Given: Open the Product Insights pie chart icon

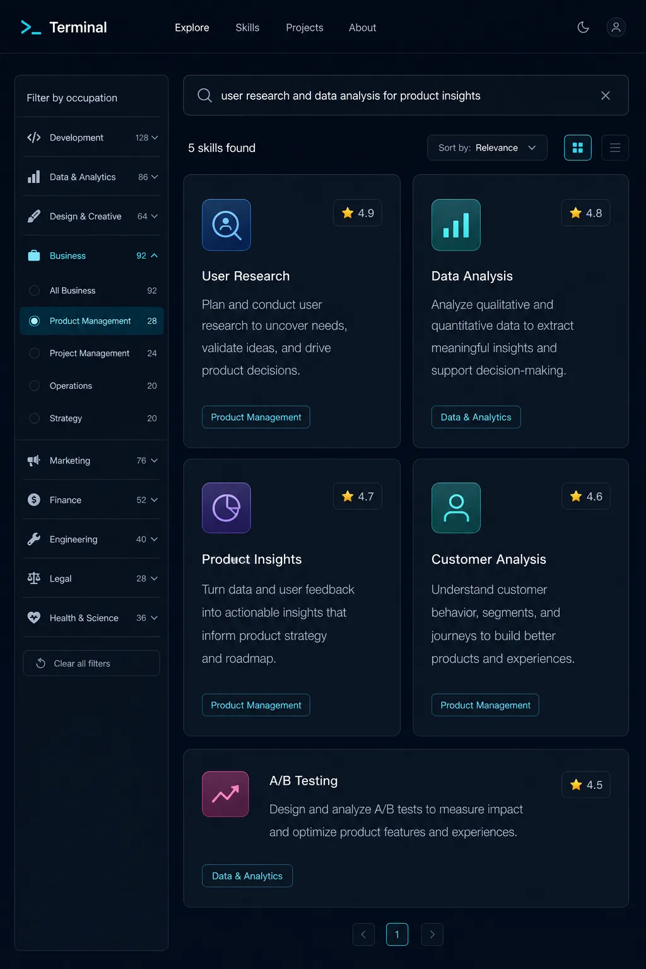Looking at the screenshot, I should [x=226, y=508].
